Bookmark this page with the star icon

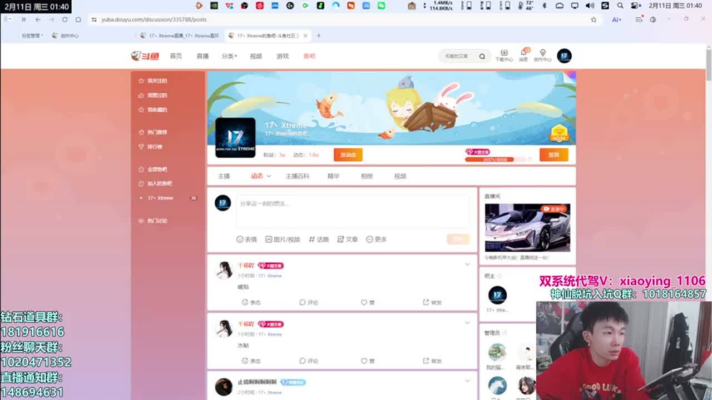594,19
